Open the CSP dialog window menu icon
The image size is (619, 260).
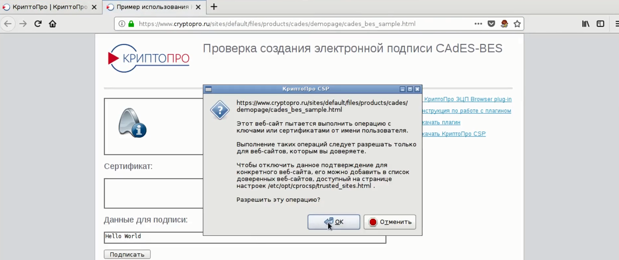click(x=208, y=89)
